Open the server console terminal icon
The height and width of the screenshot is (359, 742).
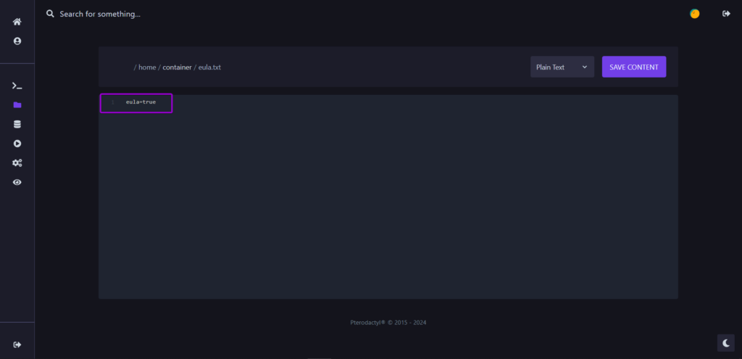pyautogui.click(x=17, y=86)
